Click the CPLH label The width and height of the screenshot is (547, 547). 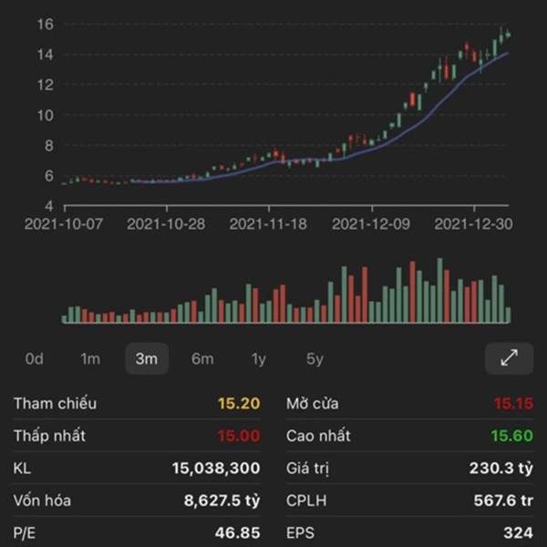(306, 501)
